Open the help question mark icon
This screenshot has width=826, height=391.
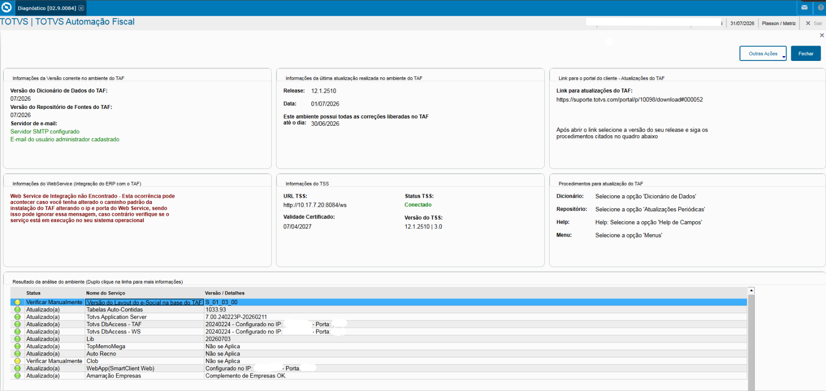pyautogui.click(x=821, y=8)
